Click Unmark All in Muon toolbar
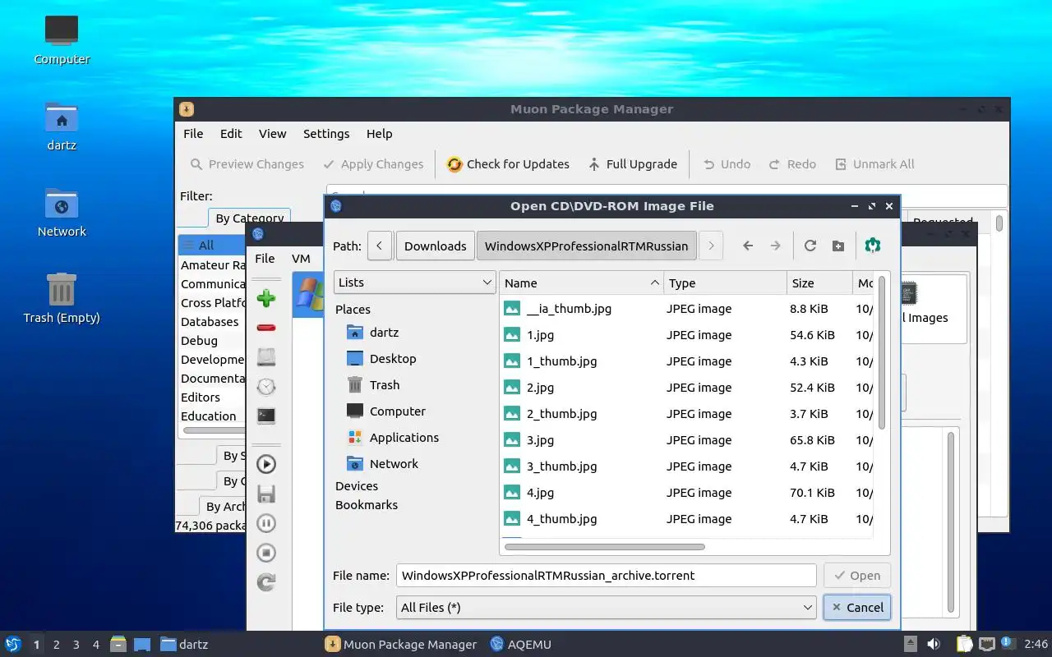1052x657 pixels. click(x=874, y=164)
